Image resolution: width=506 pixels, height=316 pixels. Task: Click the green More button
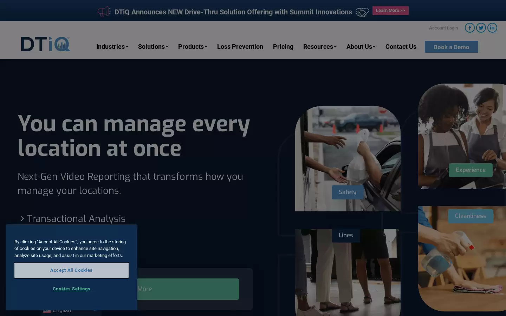[x=188, y=289]
